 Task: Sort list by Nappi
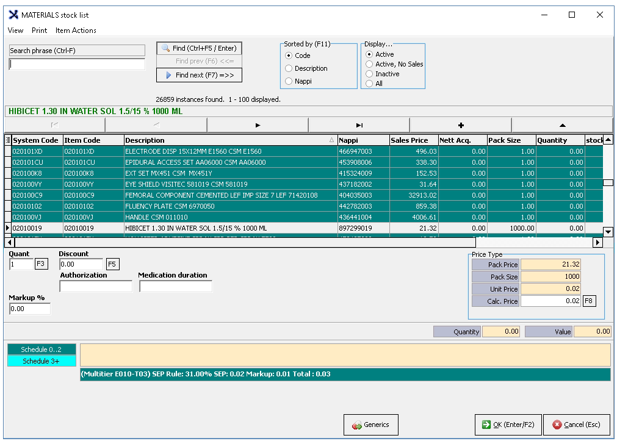point(289,81)
